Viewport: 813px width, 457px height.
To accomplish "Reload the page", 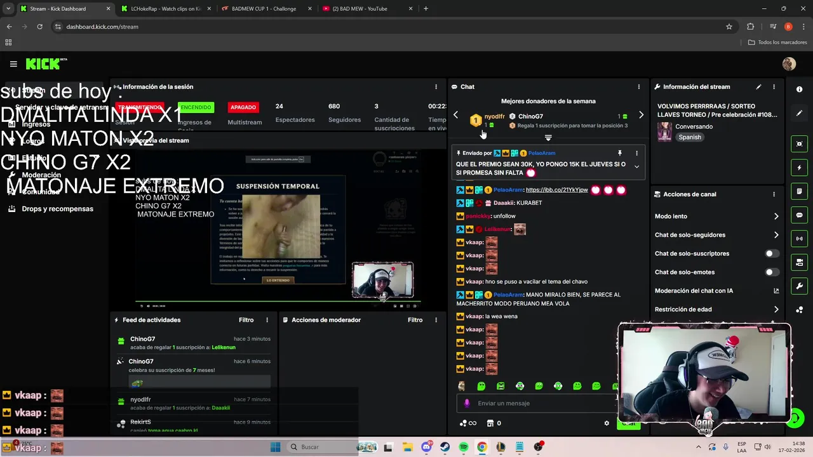I will (39, 27).
